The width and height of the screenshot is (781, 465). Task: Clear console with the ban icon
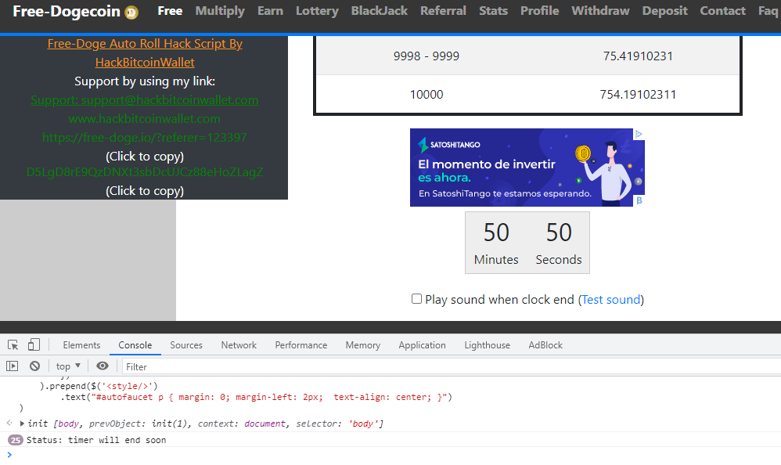tap(34, 366)
